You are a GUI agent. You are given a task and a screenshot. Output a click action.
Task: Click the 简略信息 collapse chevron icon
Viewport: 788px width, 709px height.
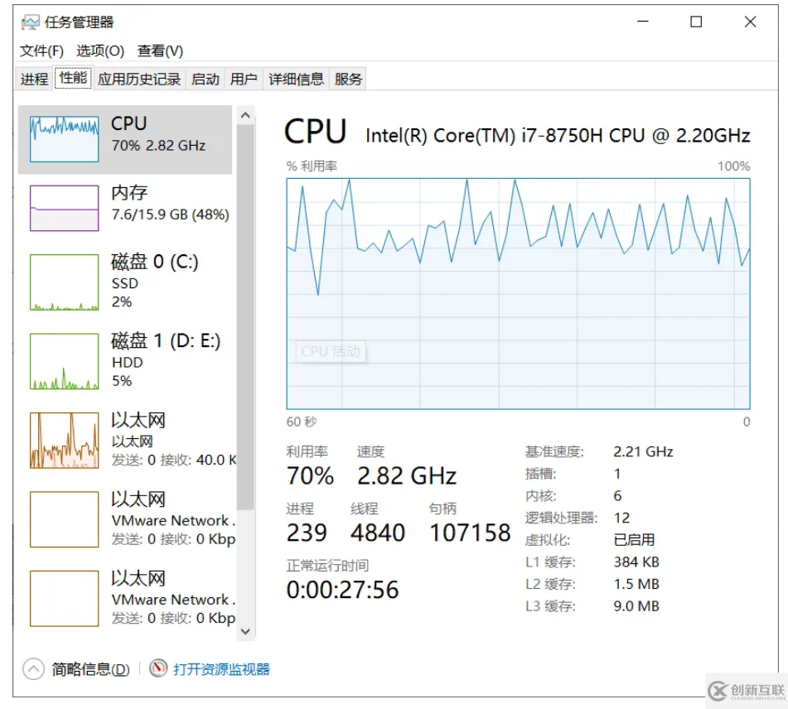click(33, 669)
